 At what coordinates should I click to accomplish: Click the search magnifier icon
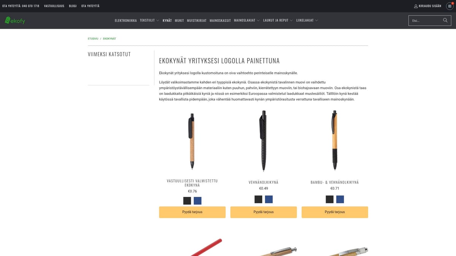pos(445,20)
